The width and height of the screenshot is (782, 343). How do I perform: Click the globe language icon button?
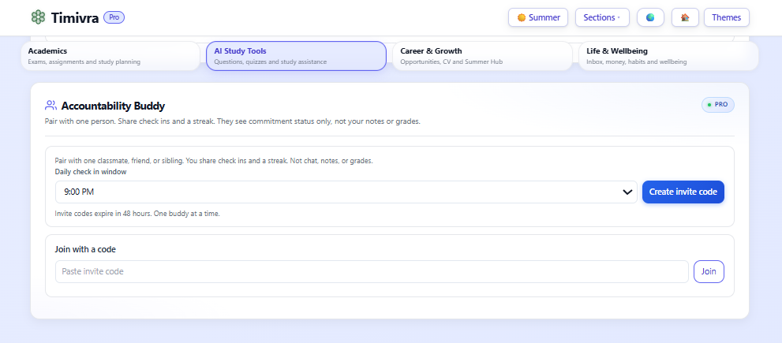pyautogui.click(x=650, y=17)
